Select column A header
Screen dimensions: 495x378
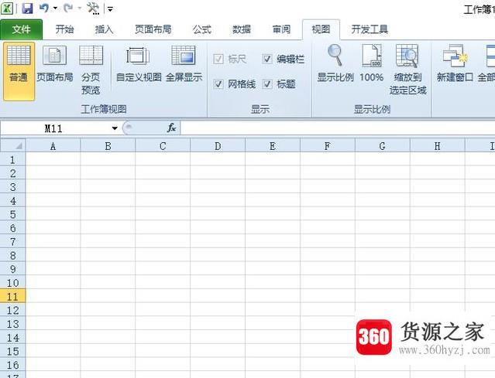53,146
